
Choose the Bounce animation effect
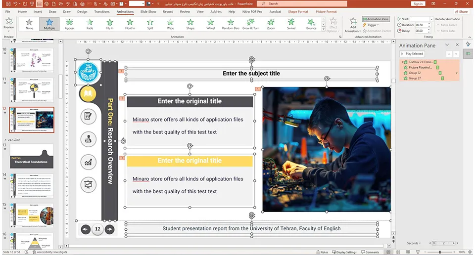311,24
